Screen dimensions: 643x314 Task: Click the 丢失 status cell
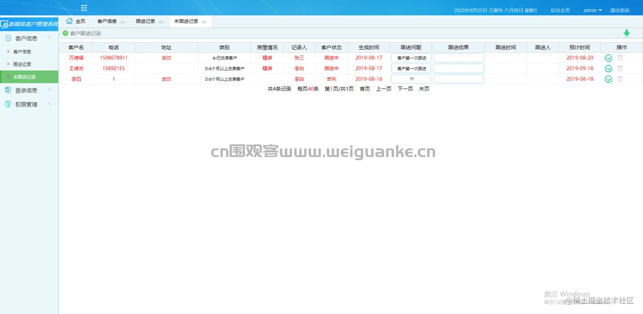331,79
